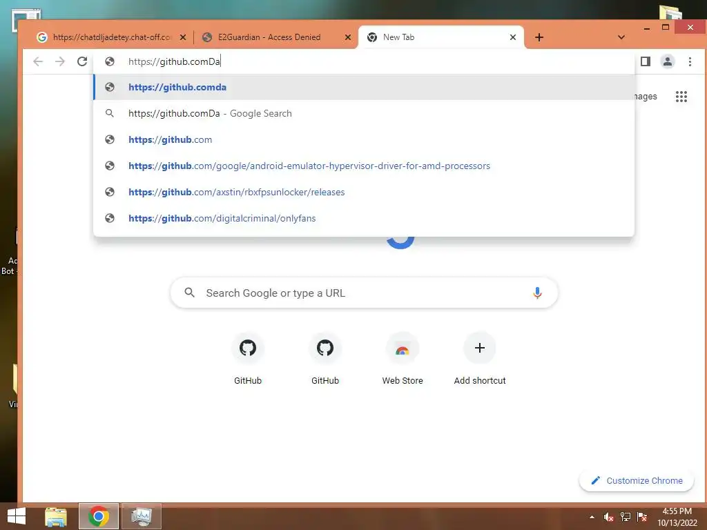Click the taskbar clock 4:55 PM
The height and width of the screenshot is (530, 707).
pyautogui.click(x=677, y=517)
